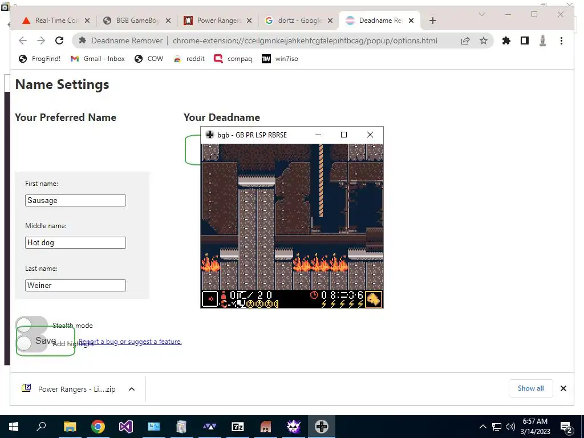Image resolution: width=584 pixels, height=438 pixels.
Task: Bookmark this page with the star icon
Action: point(484,40)
